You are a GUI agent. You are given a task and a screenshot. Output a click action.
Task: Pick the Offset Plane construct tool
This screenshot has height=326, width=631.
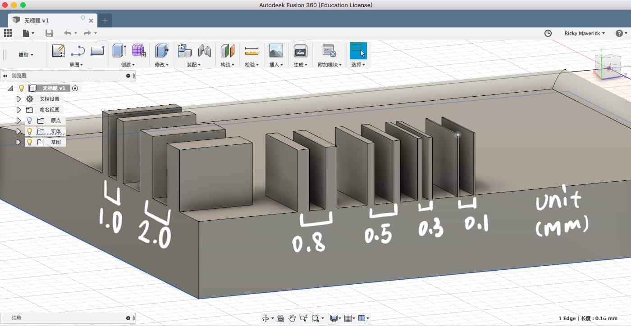228,51
